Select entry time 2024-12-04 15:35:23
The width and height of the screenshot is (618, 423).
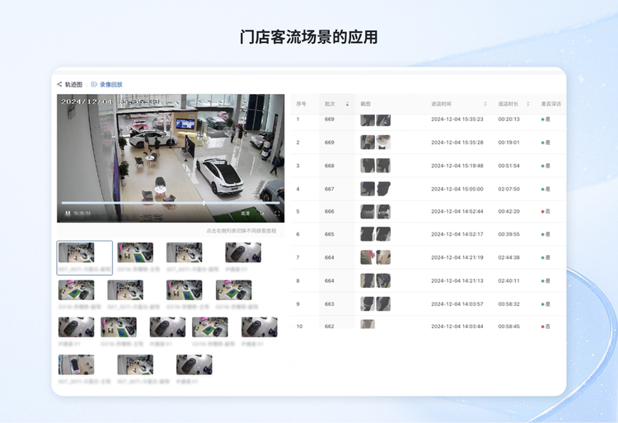tap(456, 119)
